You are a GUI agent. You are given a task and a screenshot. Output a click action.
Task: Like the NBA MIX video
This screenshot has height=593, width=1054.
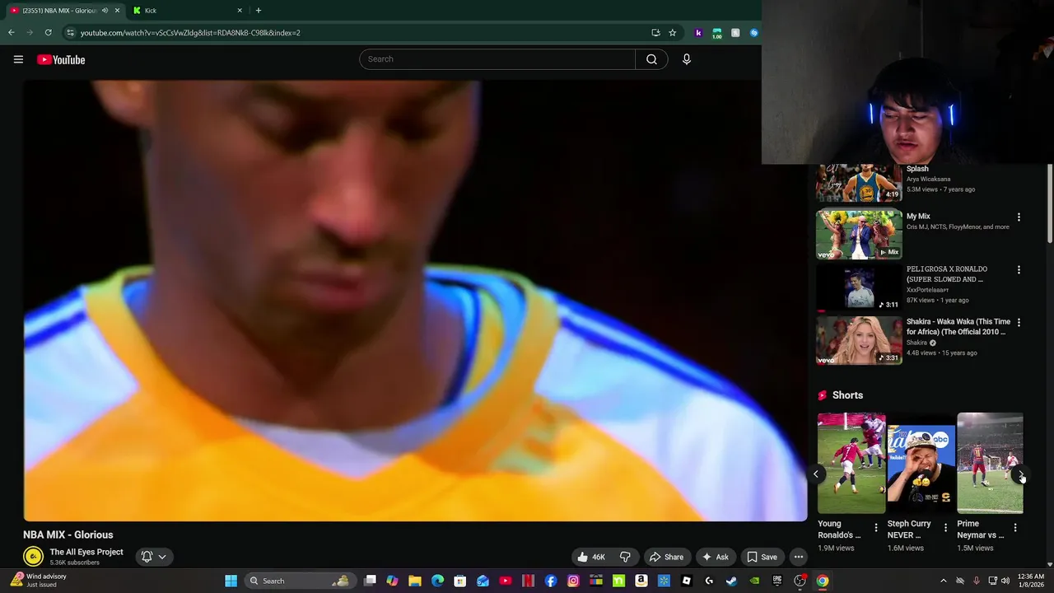[591, 557]
